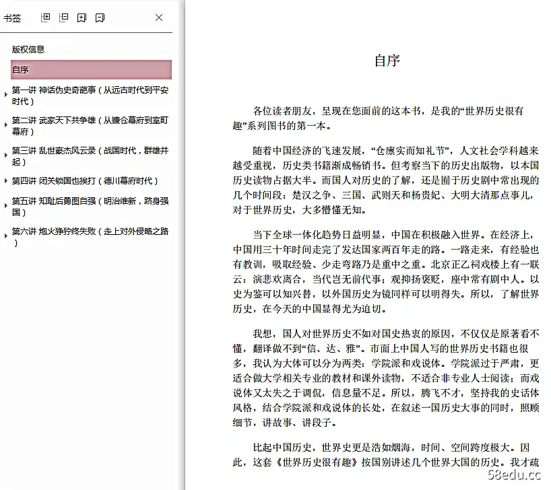This screenshot has height=490, width=551.
Task: Go to 第一讲 神话伪史奇葩事 chapter
Action: (90, 96)
